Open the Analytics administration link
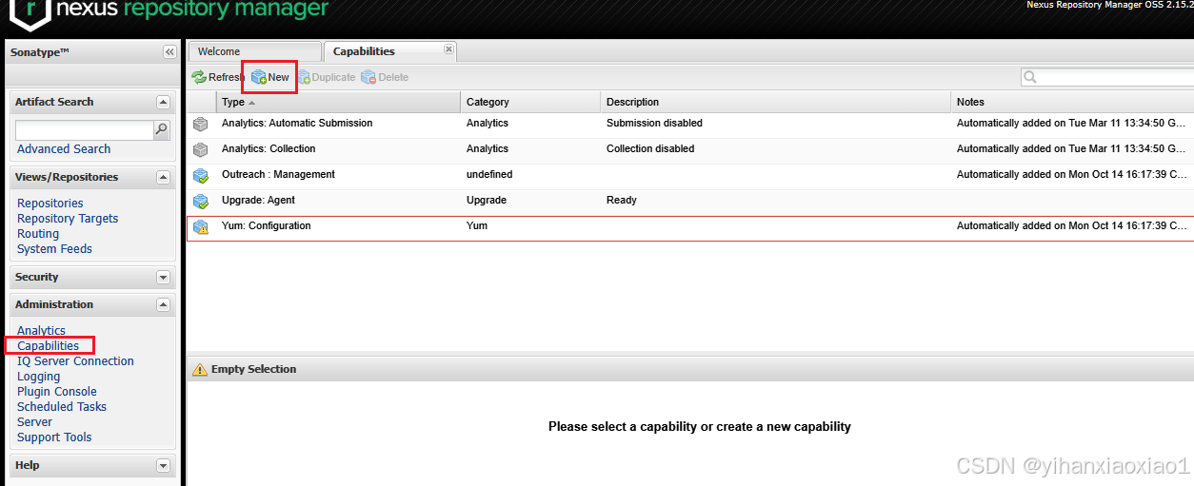Screen dimensions: 1194x486 point(41,331)
